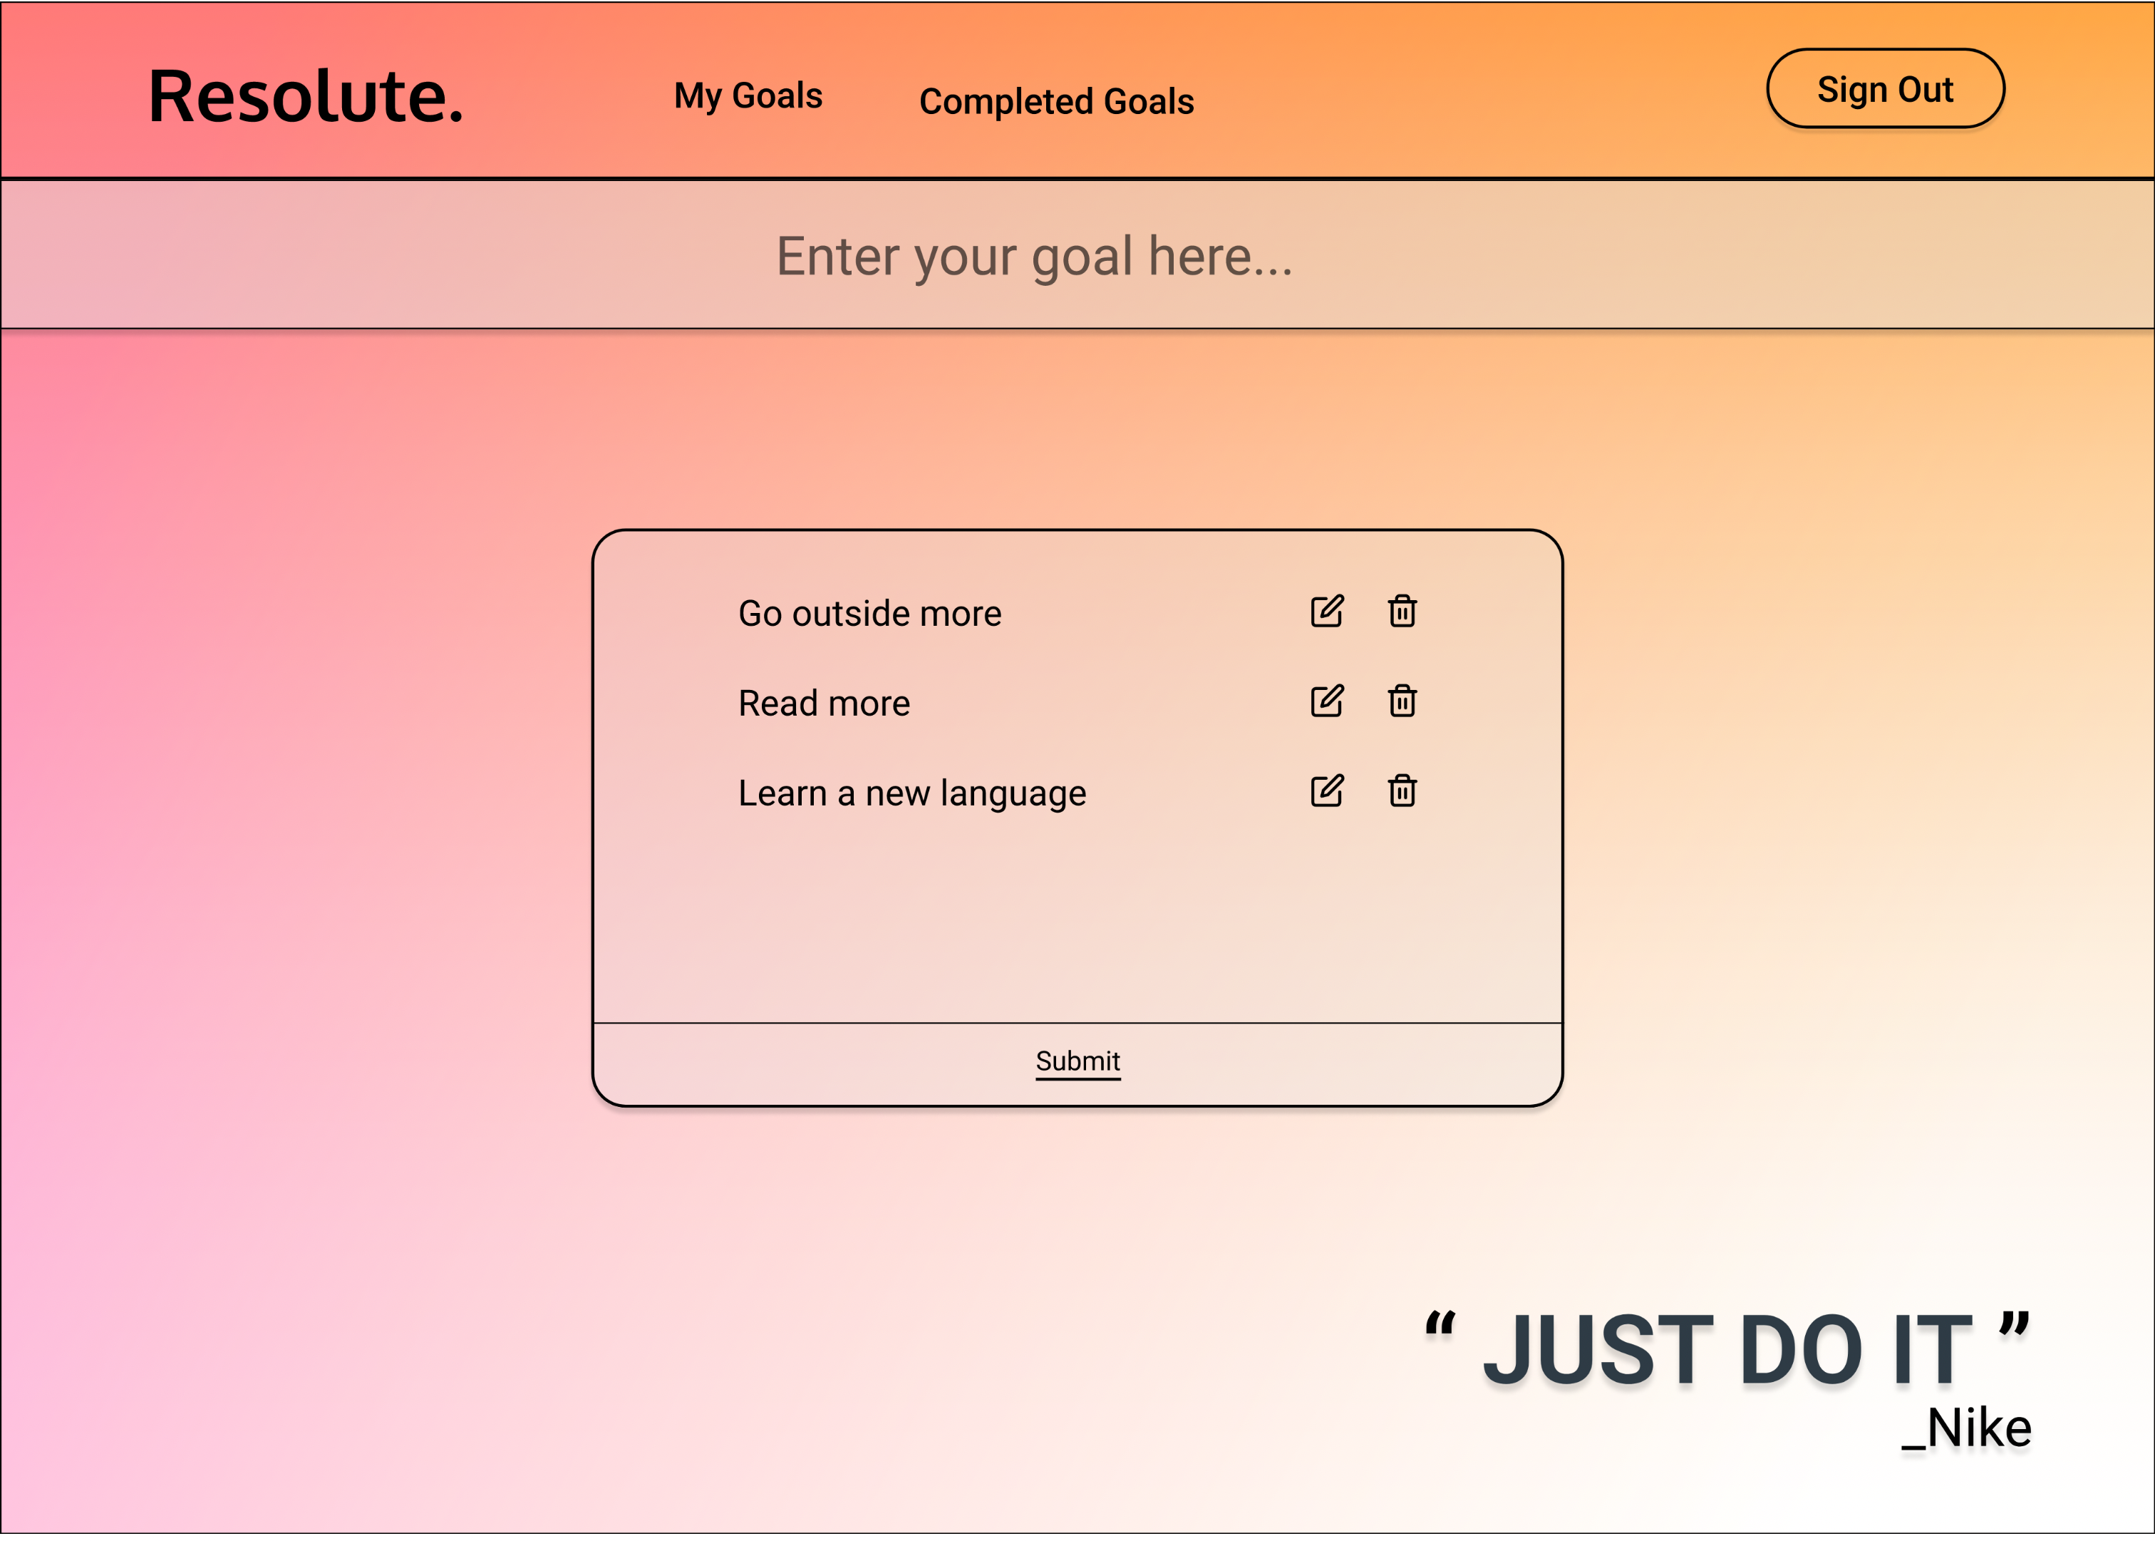Select the 'Read more' goal text

click(x=823, y=703)
